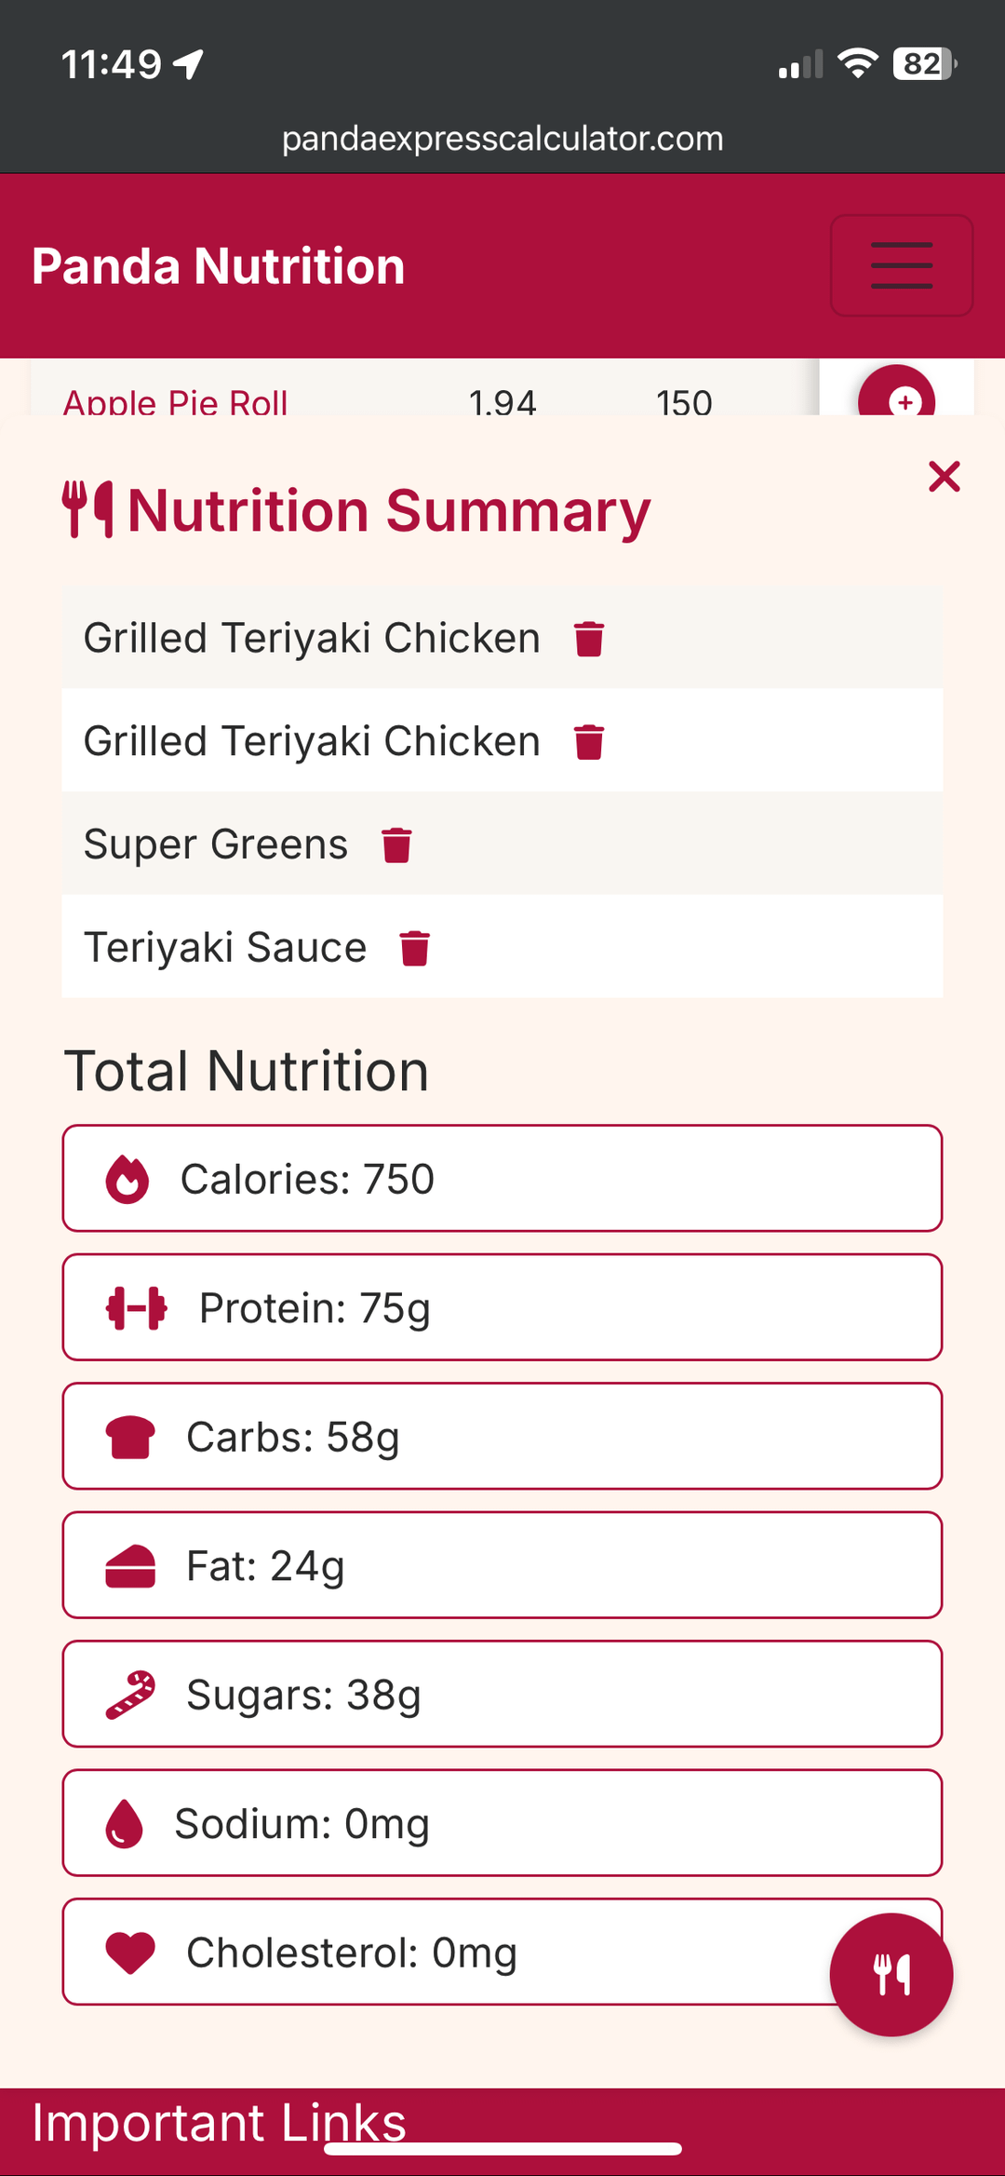This screenshot has height=2176, width=1005.
Task: Remove Teriyaki Sauce using the trash icon
Action: pyautogui.click(x=414, y=949)
